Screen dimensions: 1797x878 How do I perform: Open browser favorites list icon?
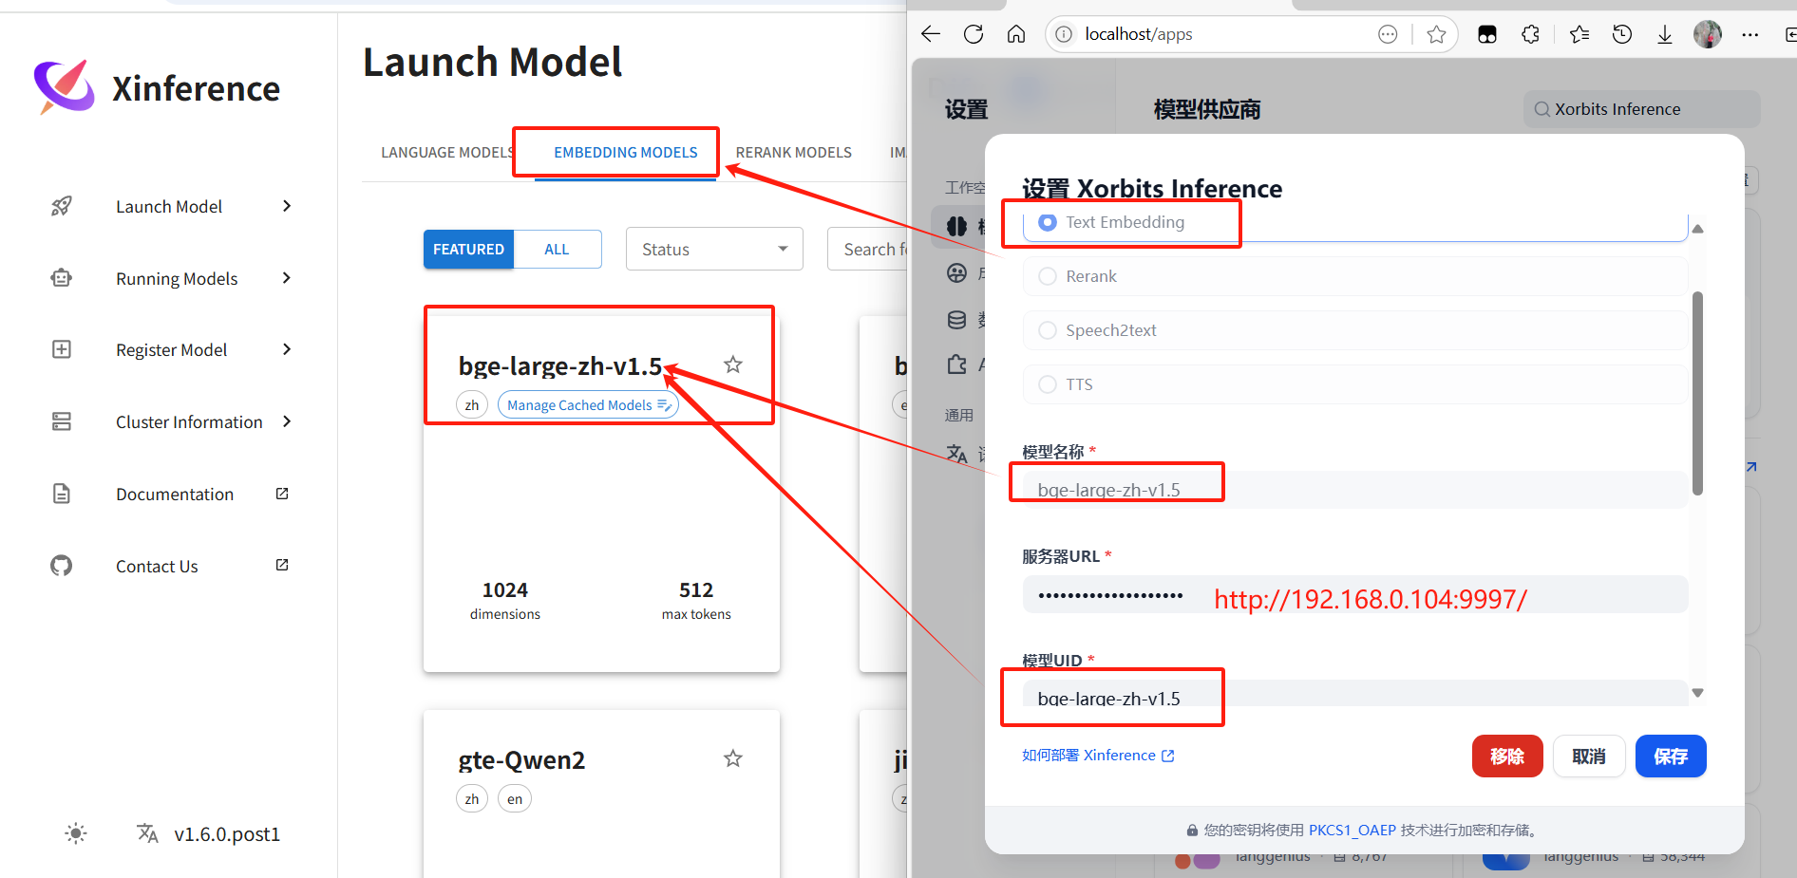tap(1579, 34)
